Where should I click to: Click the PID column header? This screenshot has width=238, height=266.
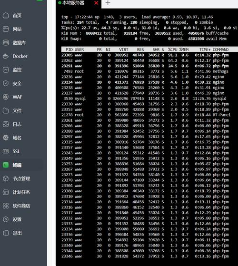(x=69, y=49)
